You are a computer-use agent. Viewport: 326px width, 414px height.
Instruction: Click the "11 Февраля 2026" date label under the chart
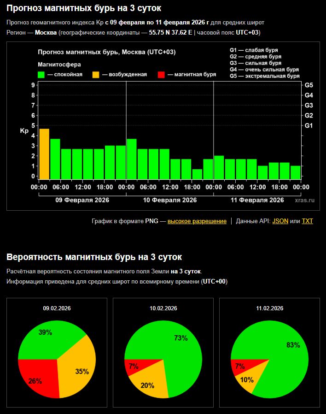(x=257, y=200)
